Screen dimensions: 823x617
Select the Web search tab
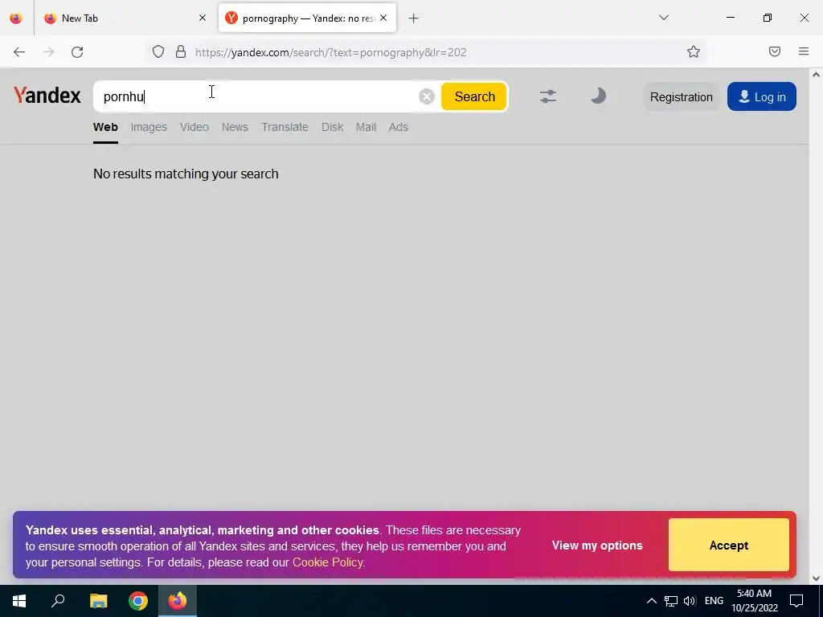(x=105, y=128)
